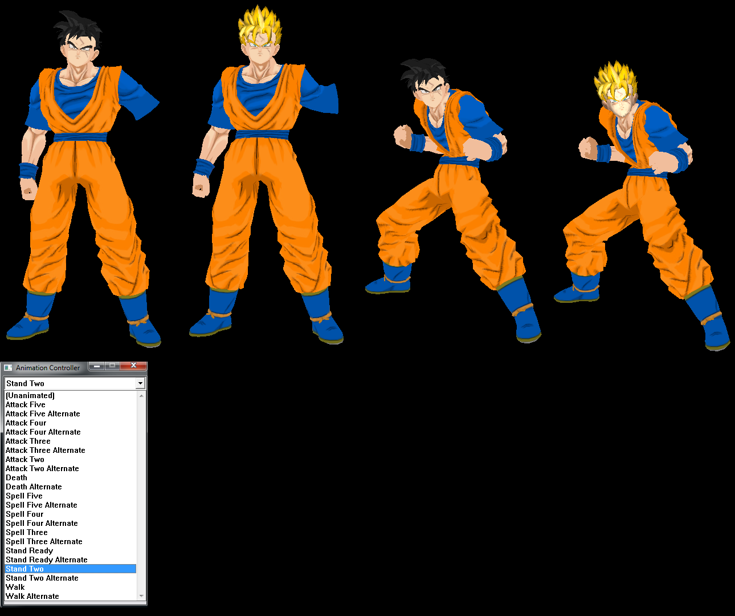Select the Spell Four animation
The image size is (735, 616).
coord(71,514)
